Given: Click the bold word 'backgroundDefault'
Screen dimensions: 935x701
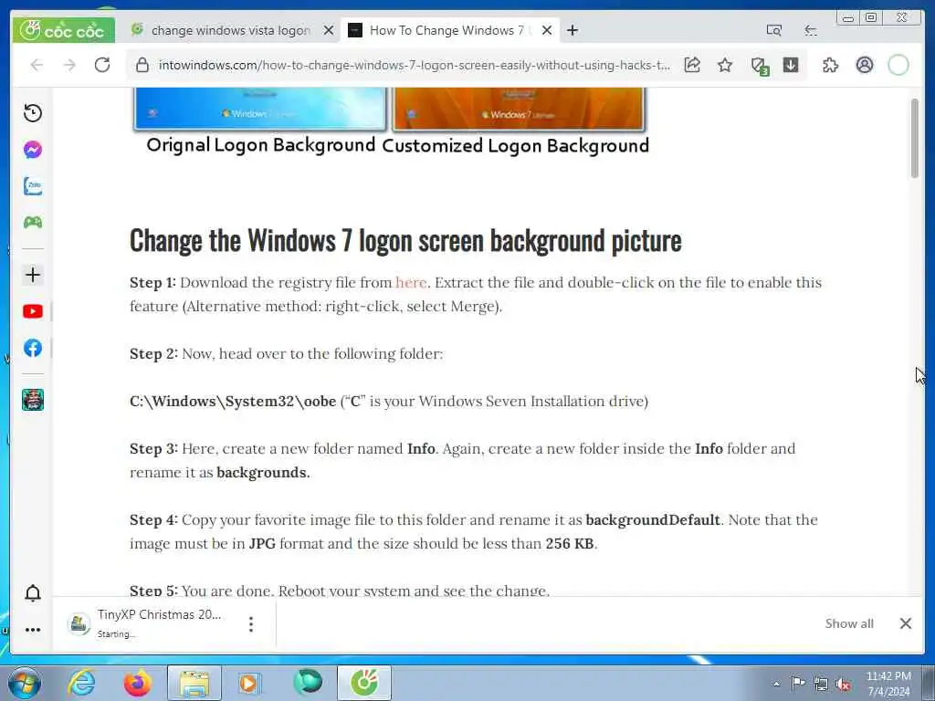Looking at the screenshot, I should coord(653,519).
